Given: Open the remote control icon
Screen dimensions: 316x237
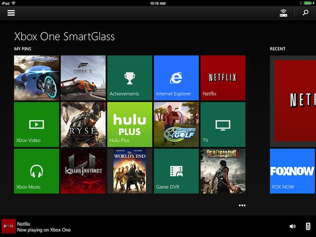Looking at the screenshot, I should [308, 227].
